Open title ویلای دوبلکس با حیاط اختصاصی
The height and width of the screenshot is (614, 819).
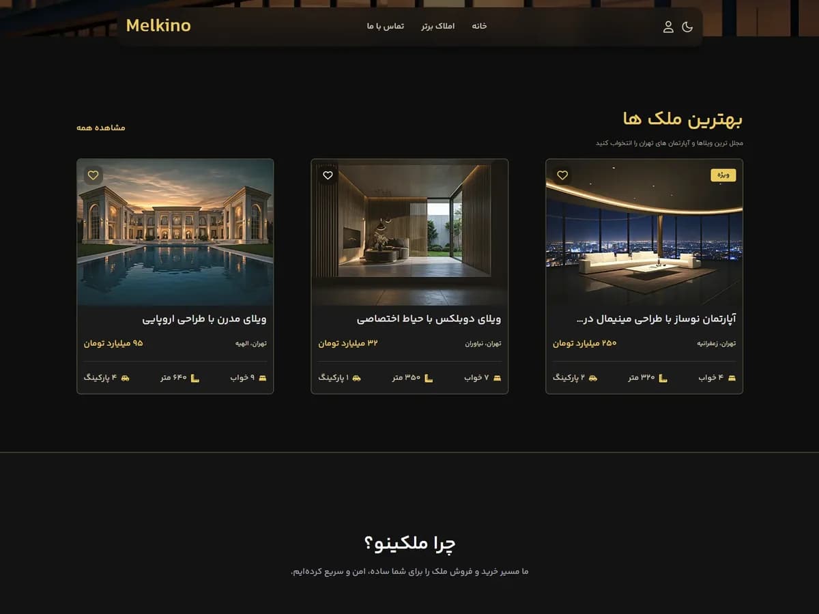click(x=429, y=319)
